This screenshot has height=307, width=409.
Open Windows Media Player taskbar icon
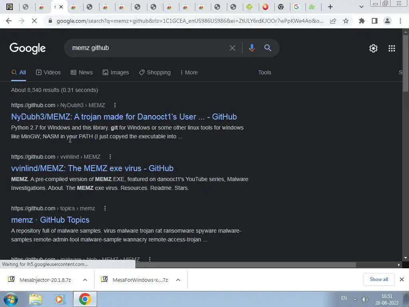tap(60, 299)
